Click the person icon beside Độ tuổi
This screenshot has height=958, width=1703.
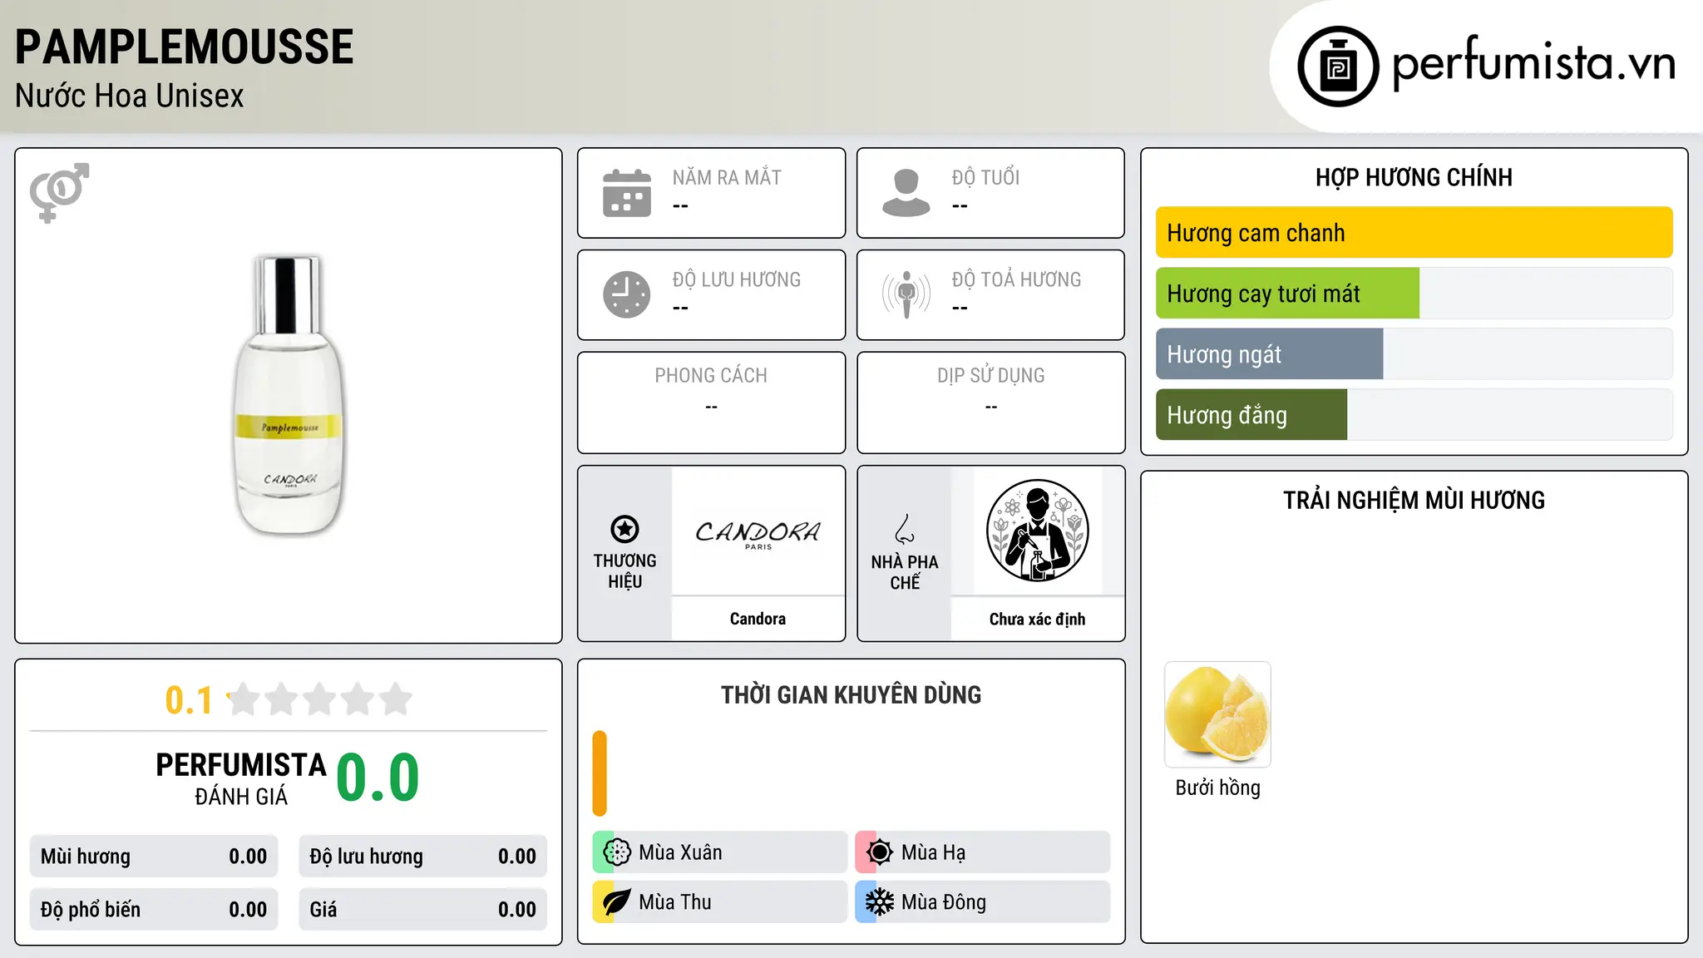tap(906, 193)
